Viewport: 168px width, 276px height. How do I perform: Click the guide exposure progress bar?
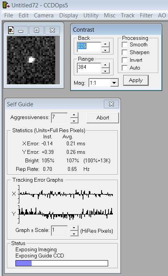[62, 263]
